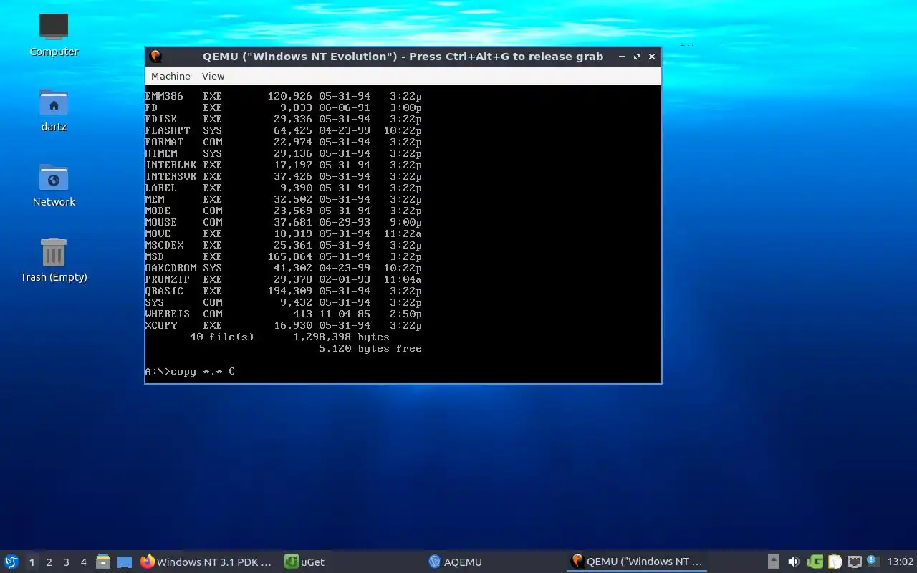Click the SYS COM line
Image resolution: width=917 pixels, height=573 pixels.
tap(284, 302)
